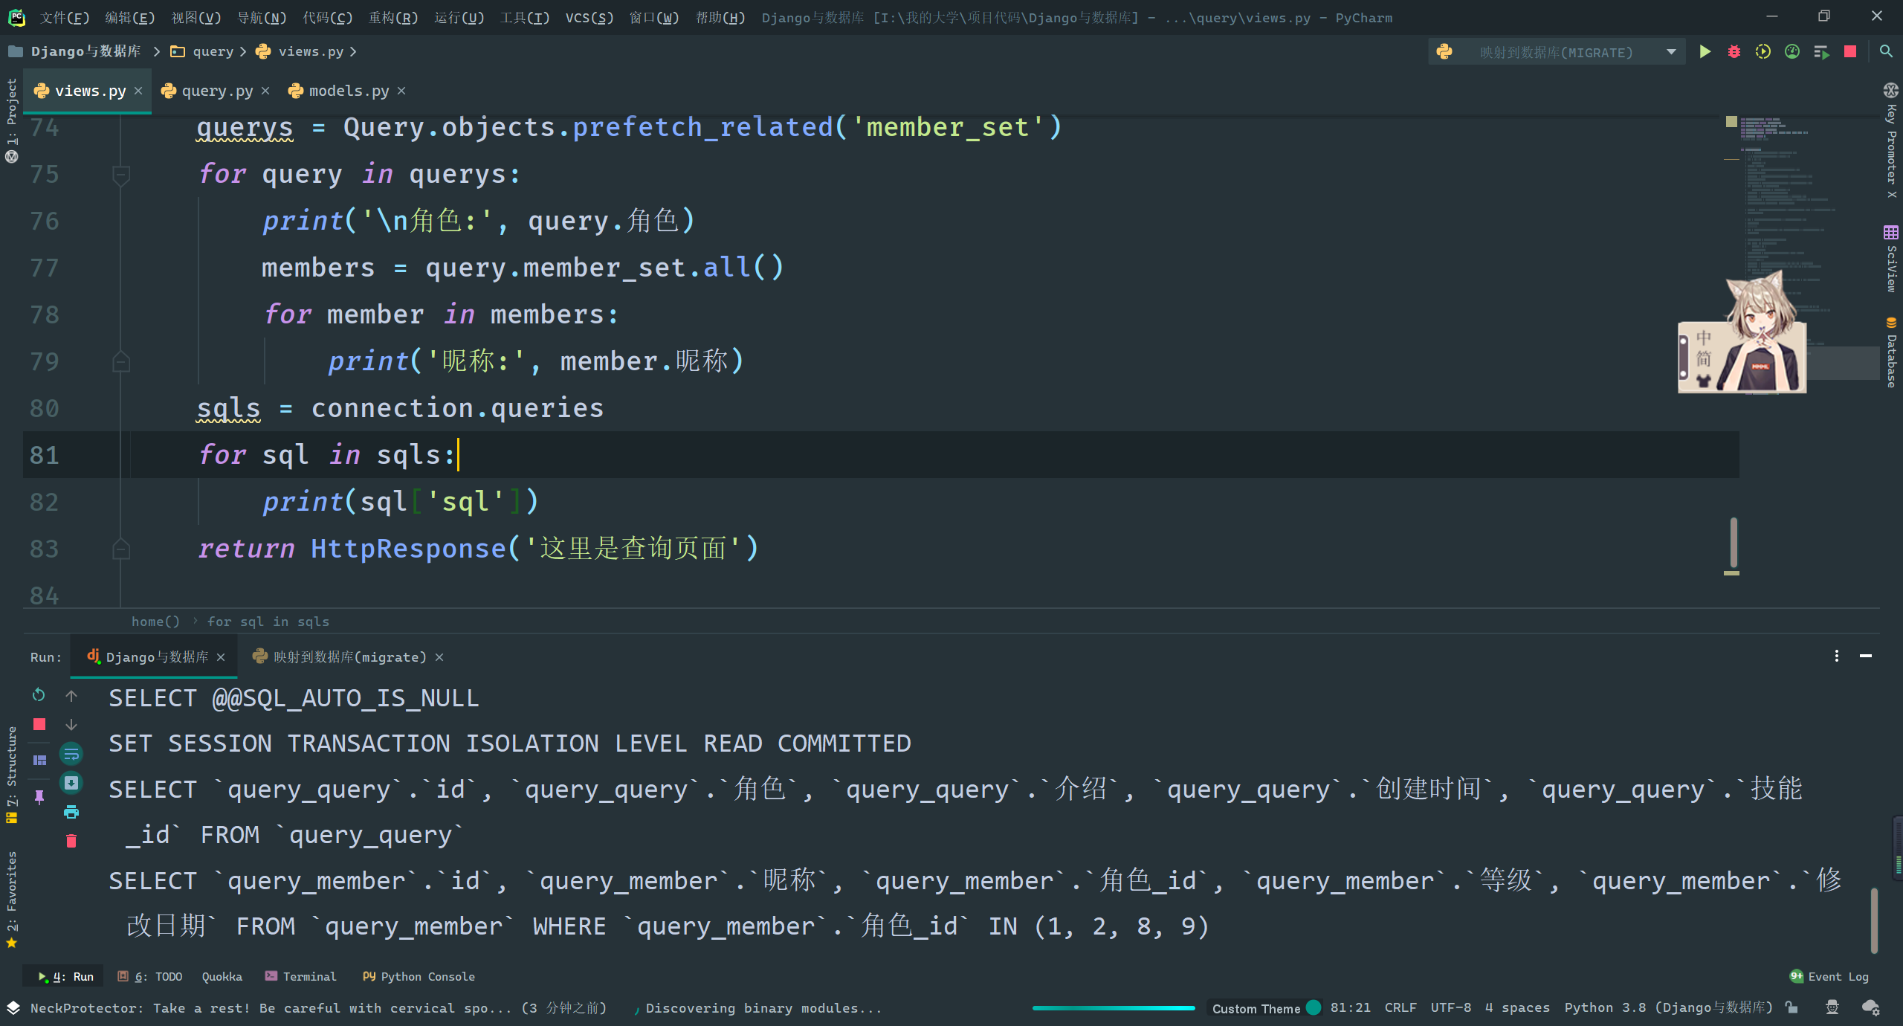Click the Run panel red stop button

39,724
